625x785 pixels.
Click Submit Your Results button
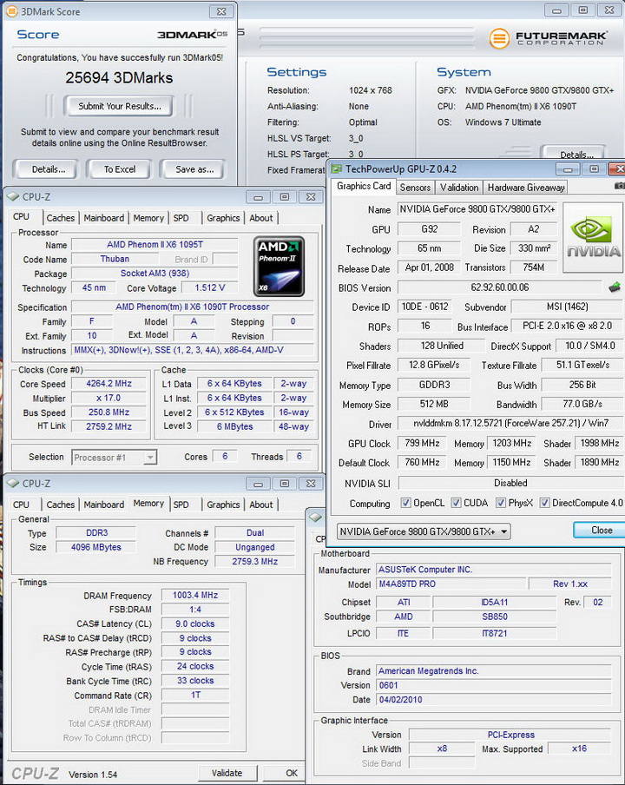pyautogui.click(x=119, y=106)
